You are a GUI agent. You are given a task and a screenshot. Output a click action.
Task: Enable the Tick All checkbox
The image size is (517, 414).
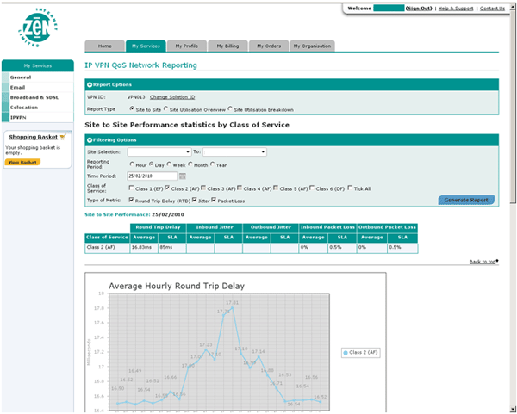pos(350,188)
